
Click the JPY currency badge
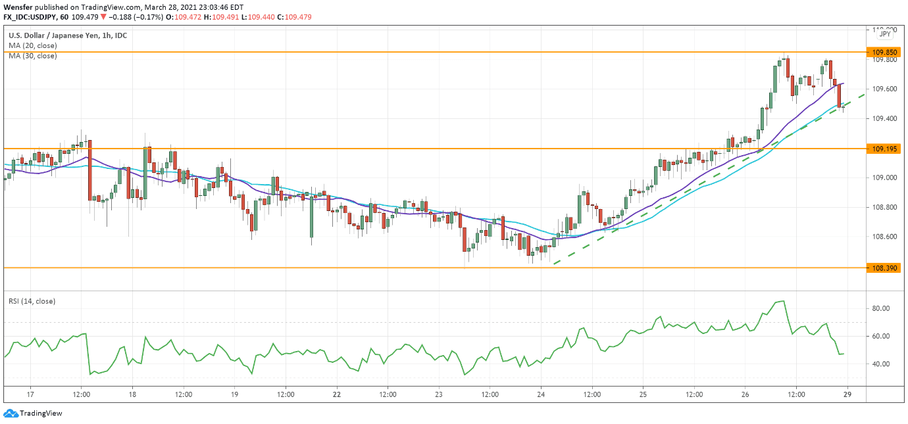[885, 34]
